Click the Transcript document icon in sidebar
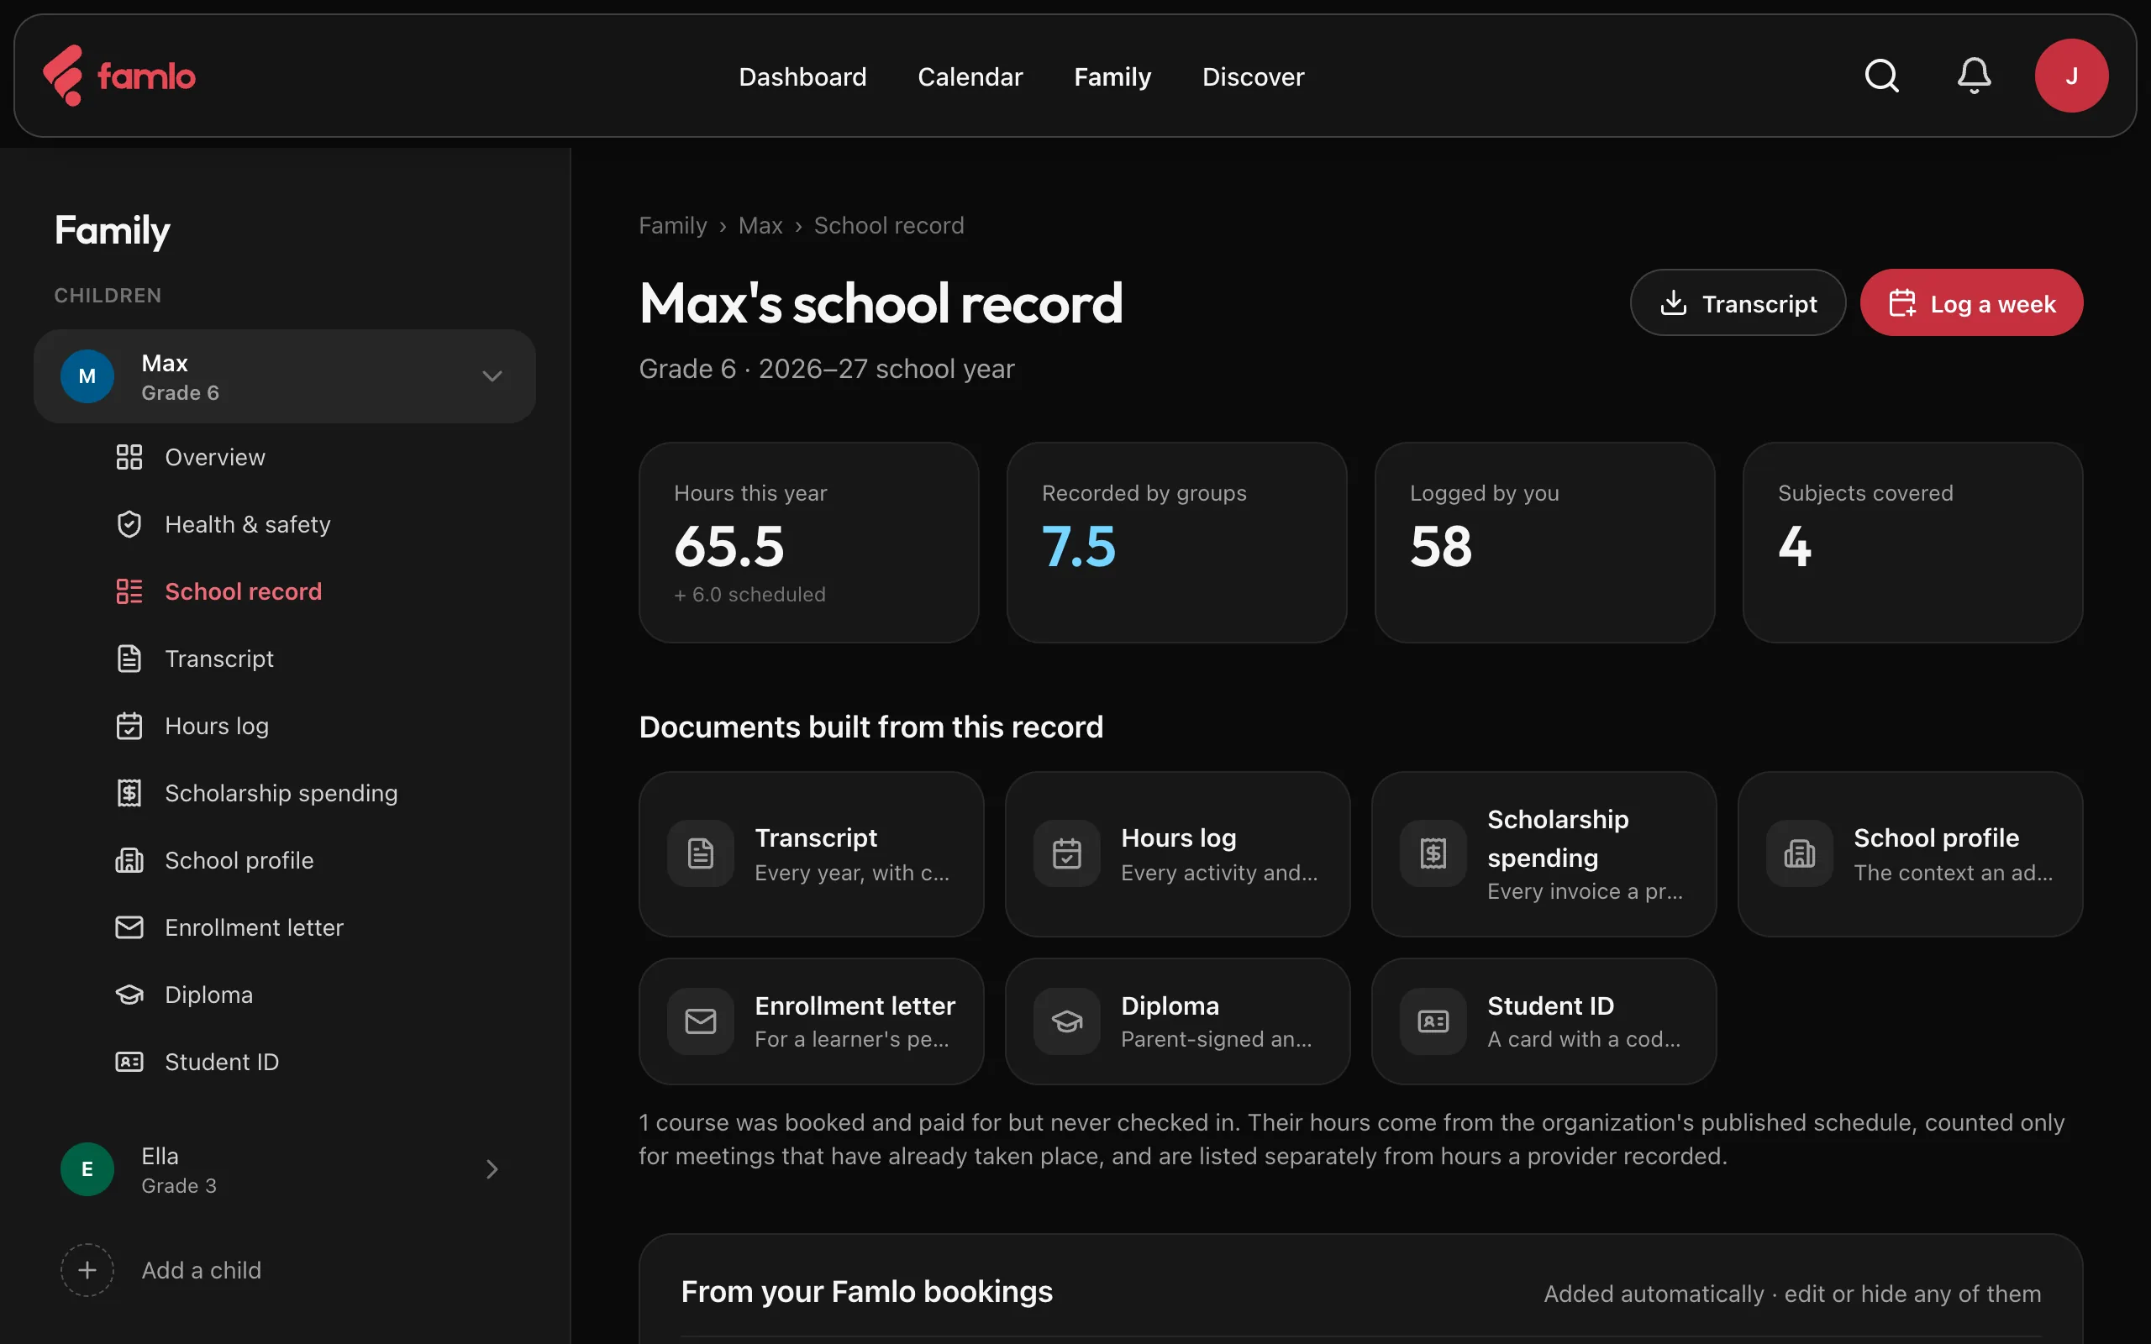The width and height of the screenshot is (2151, 1344). [129, 659]
